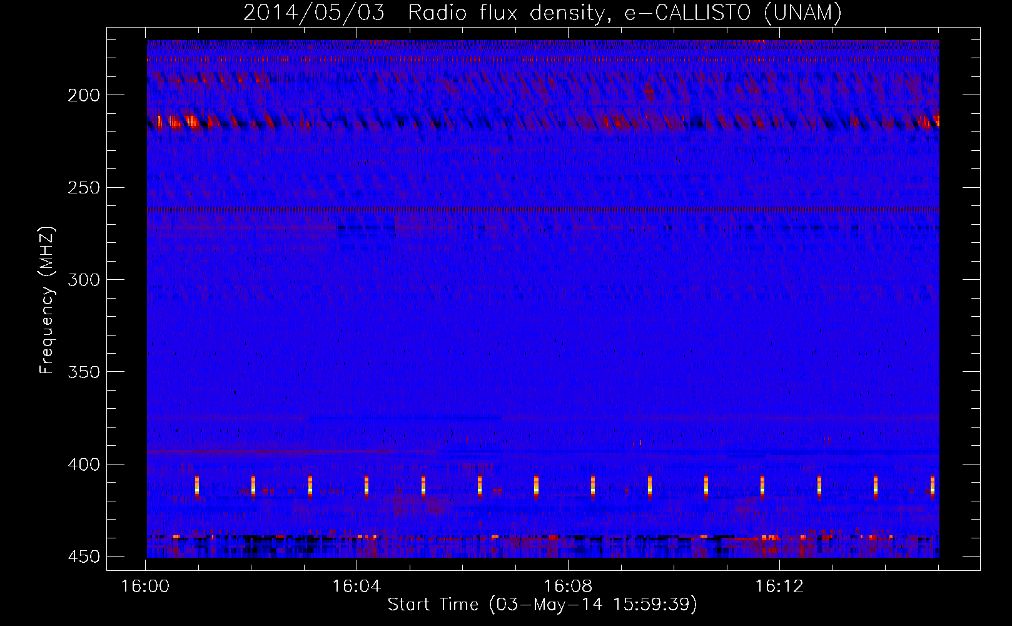The height and width of the screenshot is (626, 1012).
Task: Click the 350 frequency tick label
Action: click(x=84, y=372)
